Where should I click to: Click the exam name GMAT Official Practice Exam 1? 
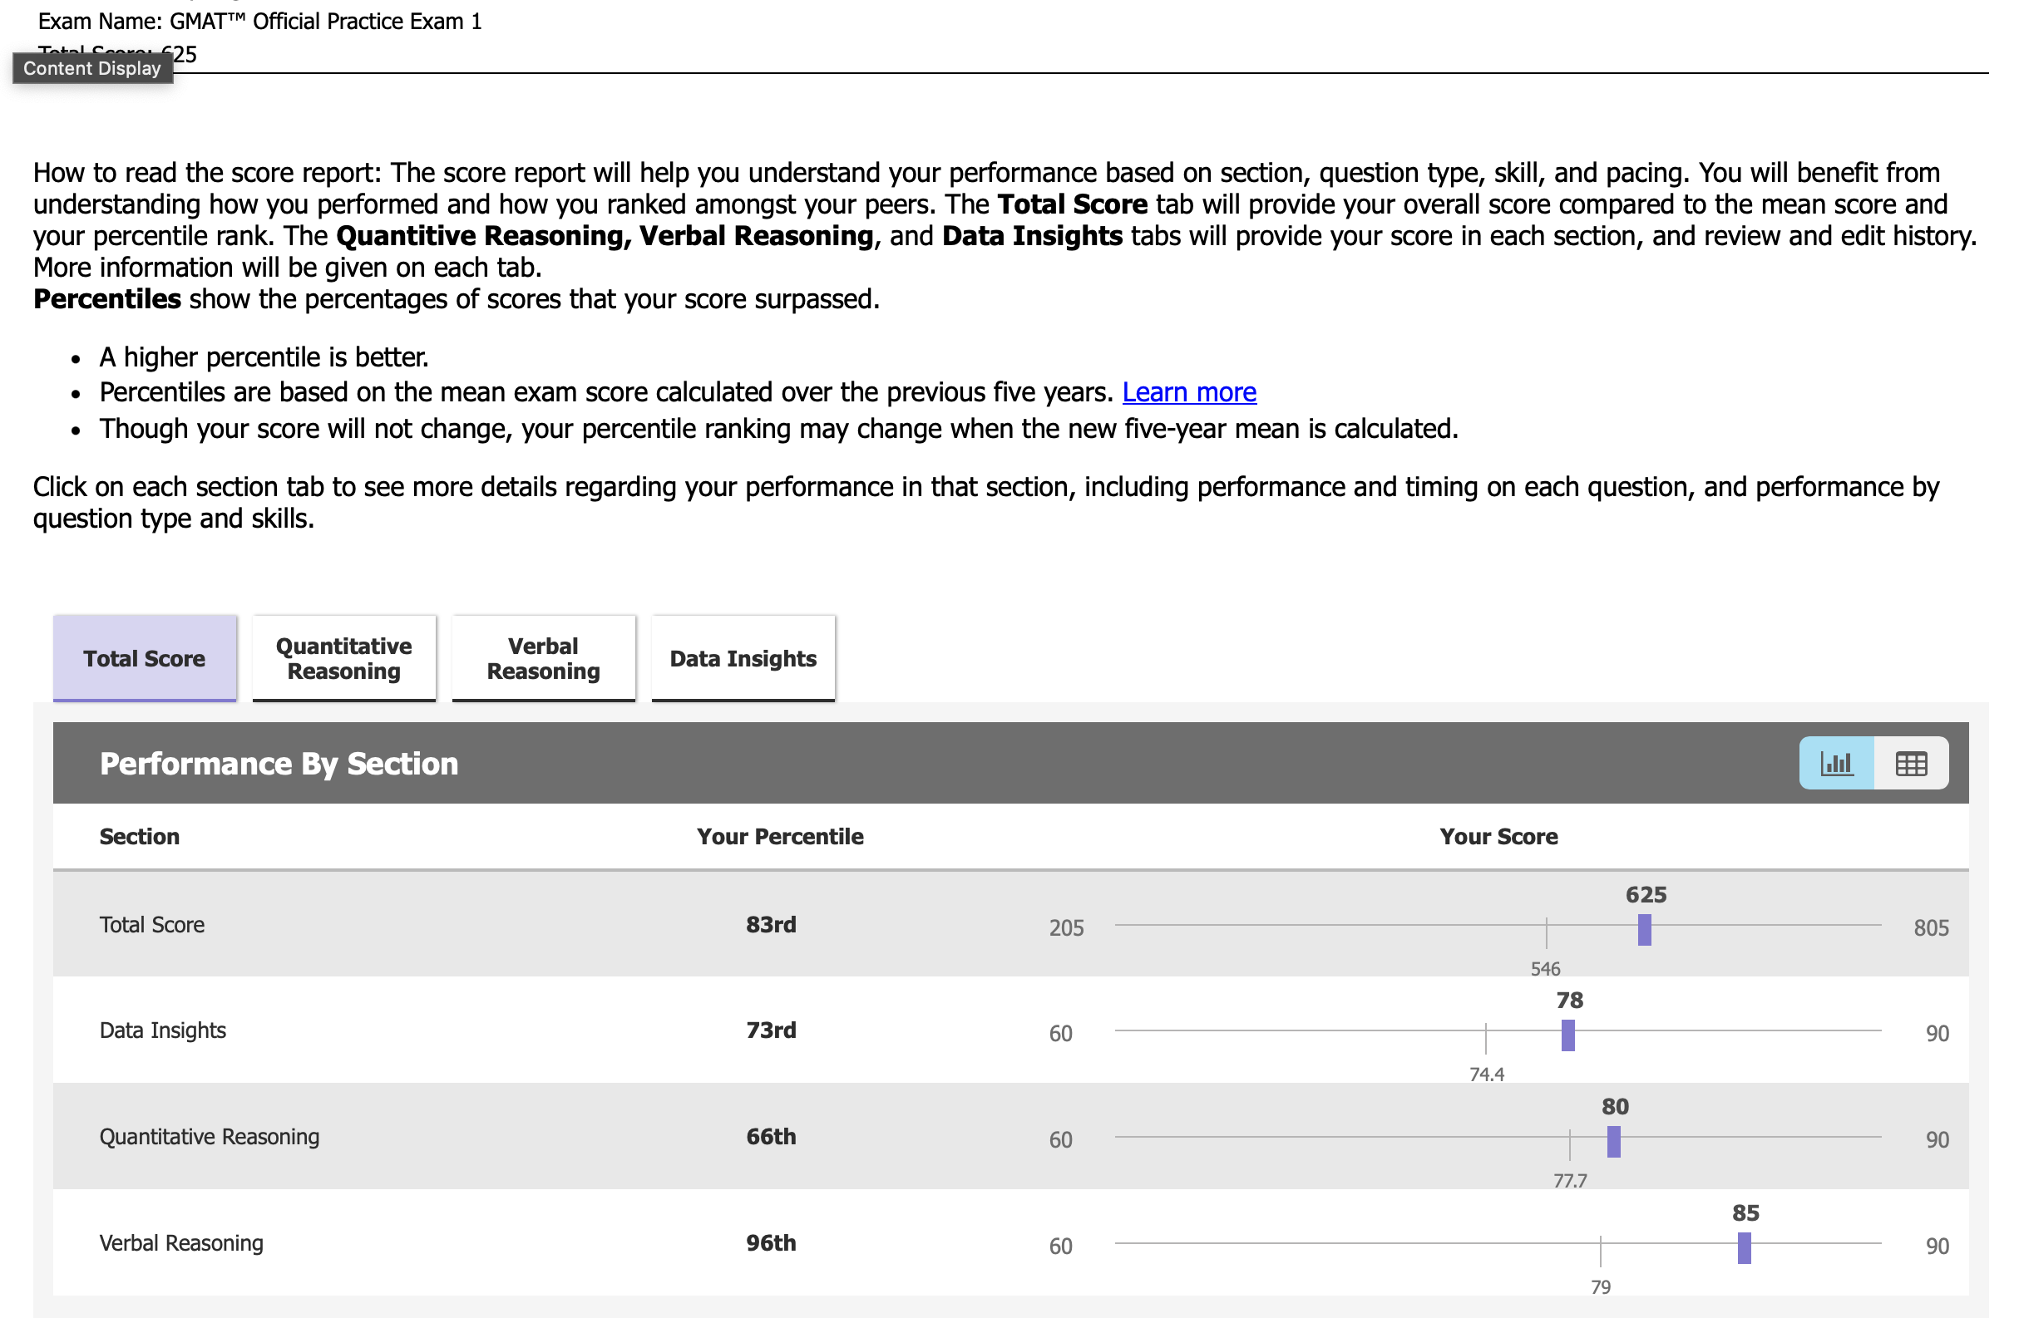coord(326,21)
